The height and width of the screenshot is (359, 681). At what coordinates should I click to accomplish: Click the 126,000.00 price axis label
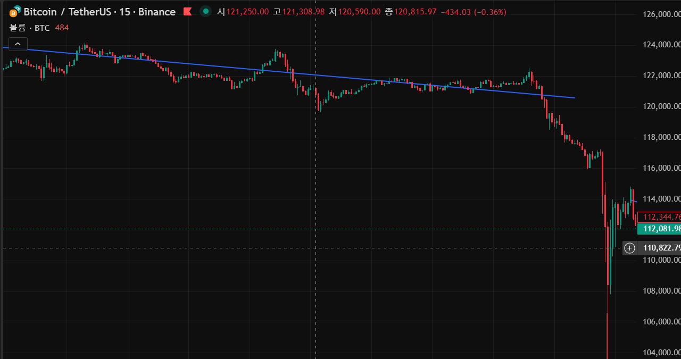[x=661, y=14]
